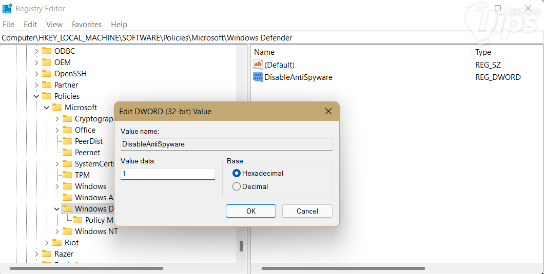The width and height of the screenshot is (544, 274).
Task: Confirm the DWORD value with OK
Action: pyautogui.click(x=251, y=211)
